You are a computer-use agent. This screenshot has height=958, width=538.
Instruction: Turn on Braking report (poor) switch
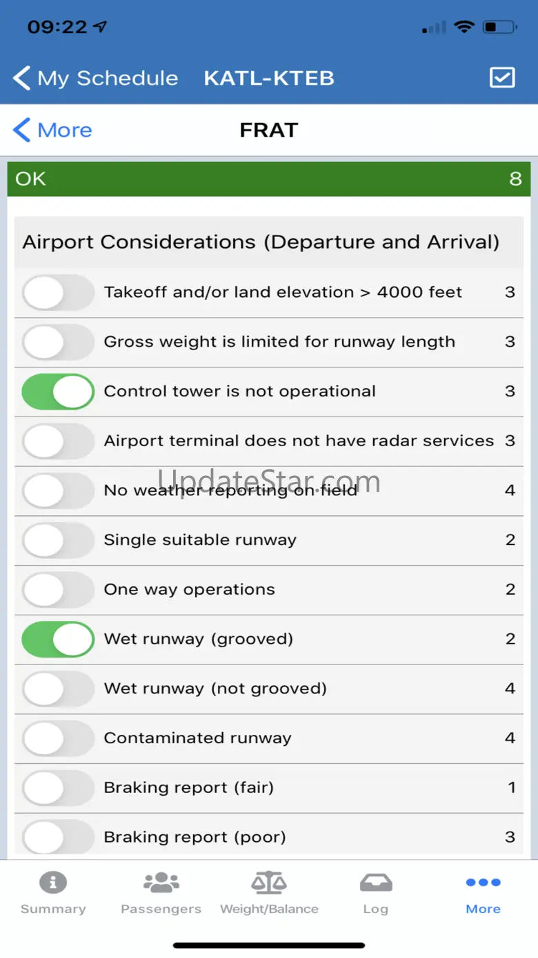58,837
